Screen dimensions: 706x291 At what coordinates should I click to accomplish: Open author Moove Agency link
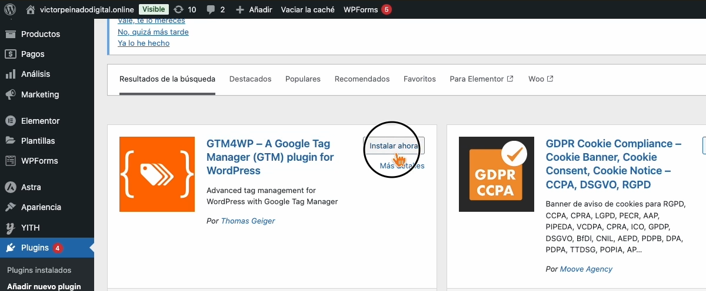tap(586, 269)
